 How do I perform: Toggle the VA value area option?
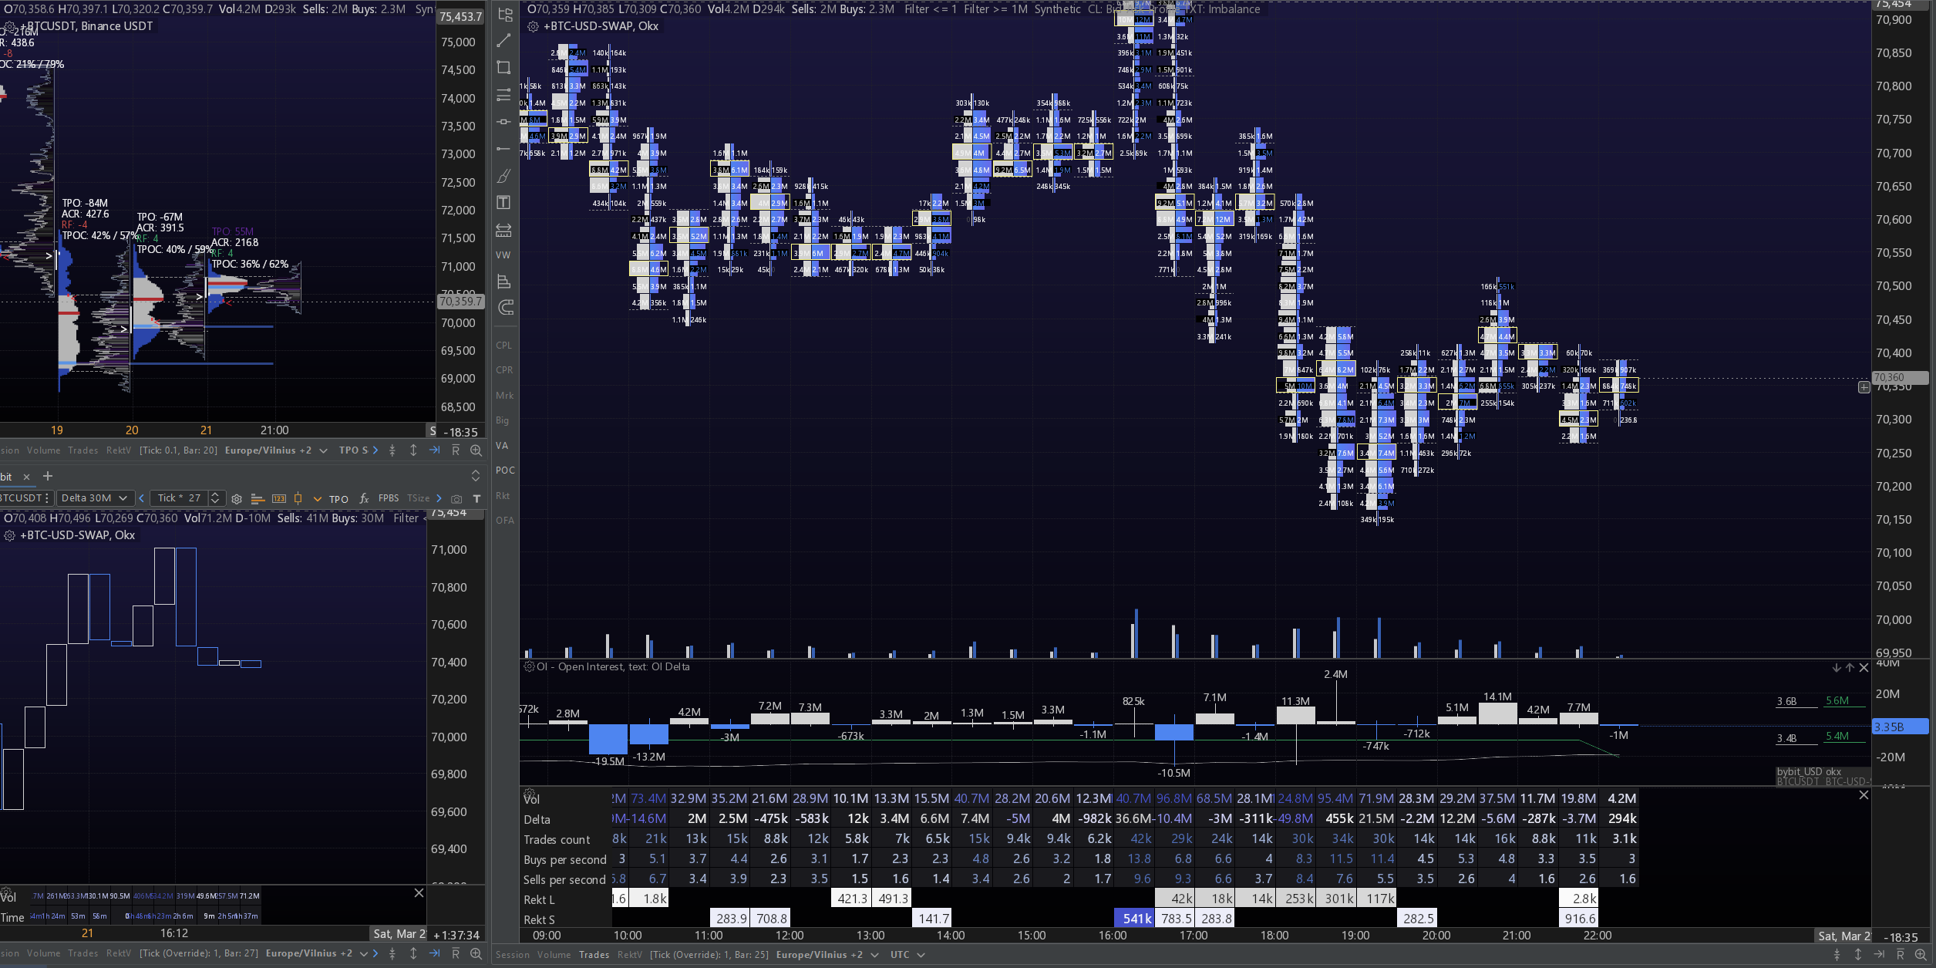[x=502, y=445]
